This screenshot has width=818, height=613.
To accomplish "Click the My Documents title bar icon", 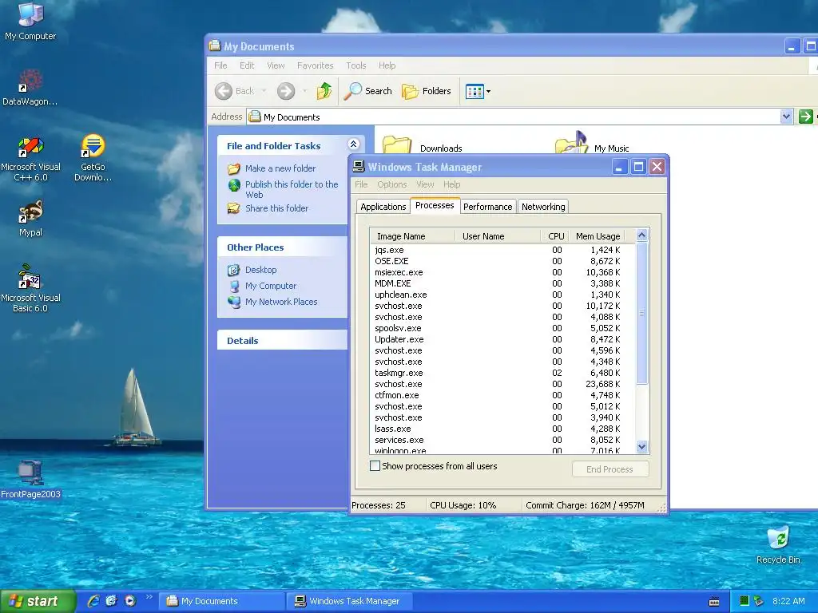I will click(214, 45).
